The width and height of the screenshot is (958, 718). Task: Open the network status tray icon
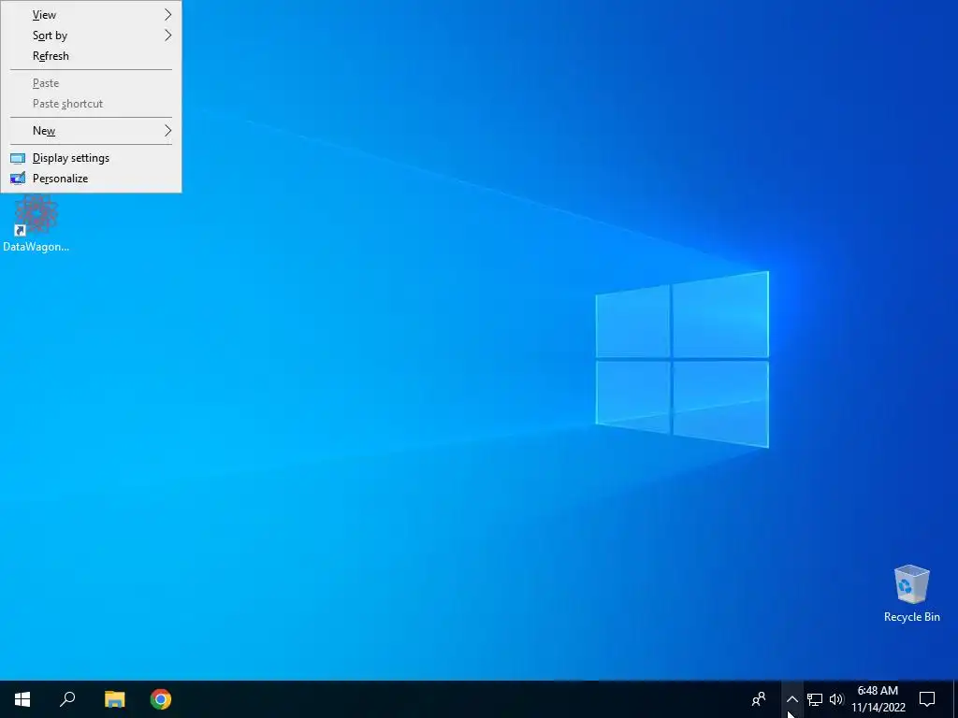tap(815, 699)
